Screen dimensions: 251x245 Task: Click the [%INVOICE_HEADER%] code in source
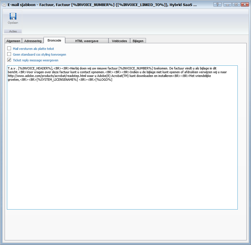tap(35, 68)
